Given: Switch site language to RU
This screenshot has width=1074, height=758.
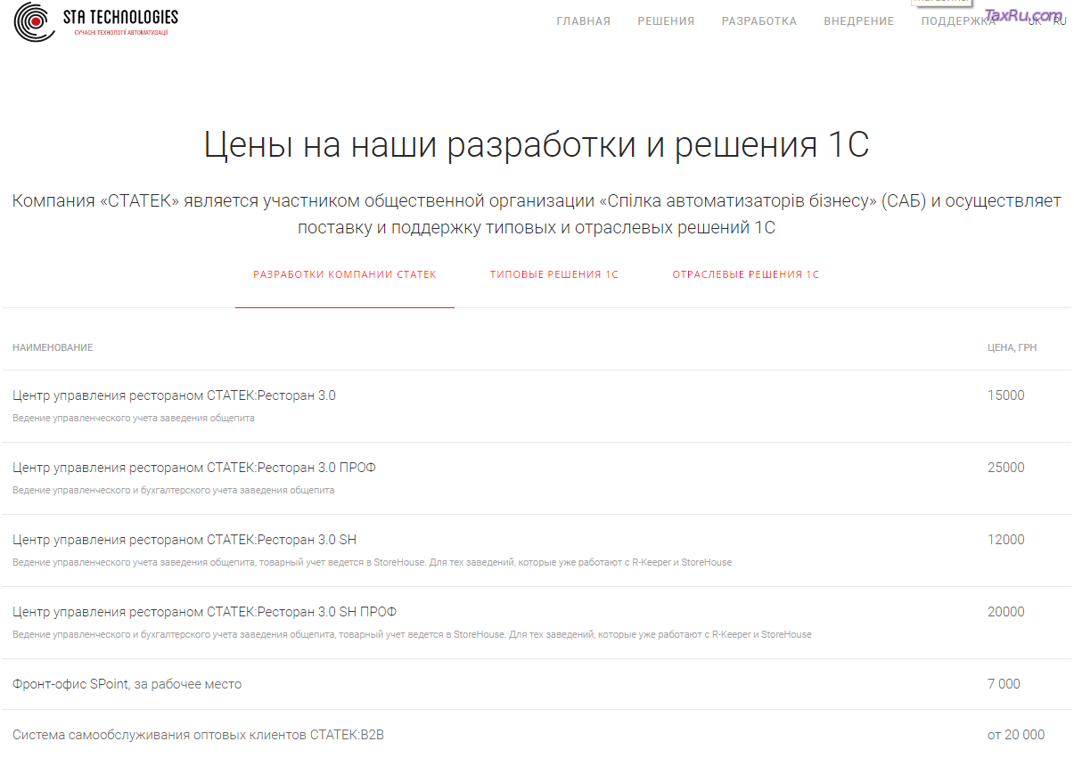Looking at the screenshot, I should [x=1060, y=21].
